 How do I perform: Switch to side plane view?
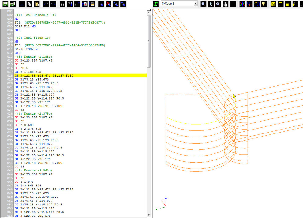pos(295,4)
